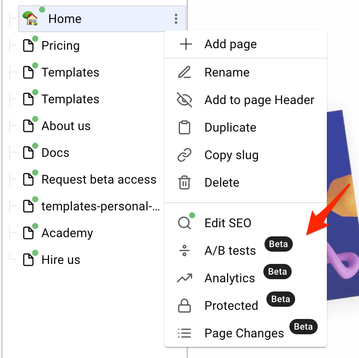Viewport: 359px width, 358px height.
Task: Toggle the crossed-eye Add to page Header icon
Action: (184, 100)
